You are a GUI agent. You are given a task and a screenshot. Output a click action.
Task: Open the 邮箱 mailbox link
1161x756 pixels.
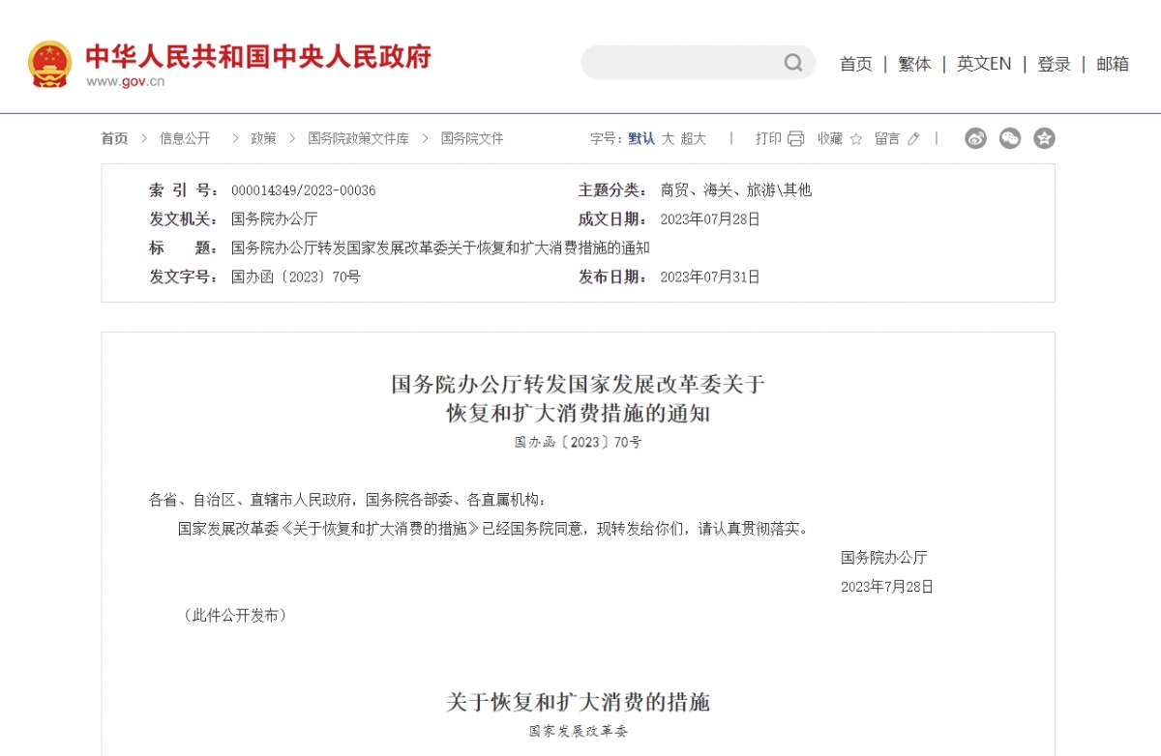(1113, 64)
